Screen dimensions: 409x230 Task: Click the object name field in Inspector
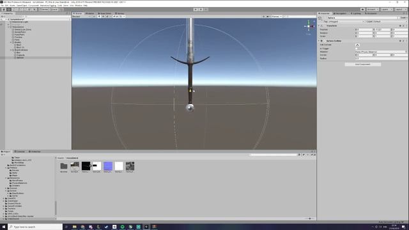[x=362, y=18]
